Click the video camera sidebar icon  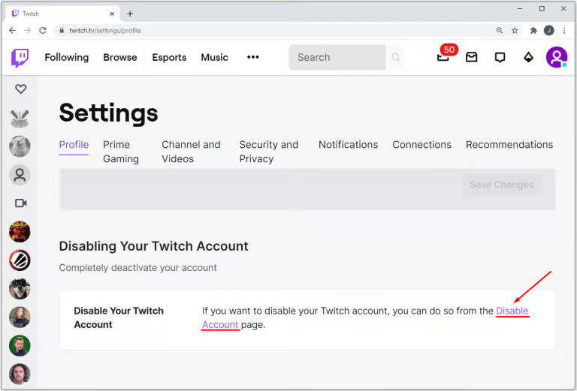[x=20, y=203]
